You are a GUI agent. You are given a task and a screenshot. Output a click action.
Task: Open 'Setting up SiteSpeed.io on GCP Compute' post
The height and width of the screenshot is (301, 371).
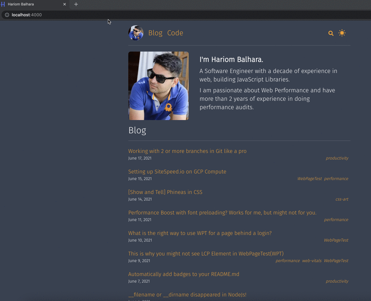(177, 172)
